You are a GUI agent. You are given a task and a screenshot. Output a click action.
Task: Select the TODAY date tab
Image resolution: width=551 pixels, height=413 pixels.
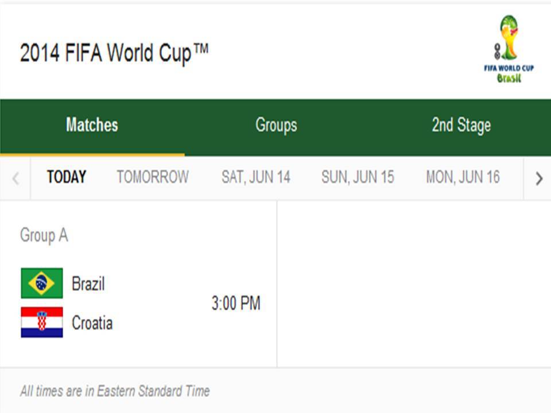[x=67, y=177]
